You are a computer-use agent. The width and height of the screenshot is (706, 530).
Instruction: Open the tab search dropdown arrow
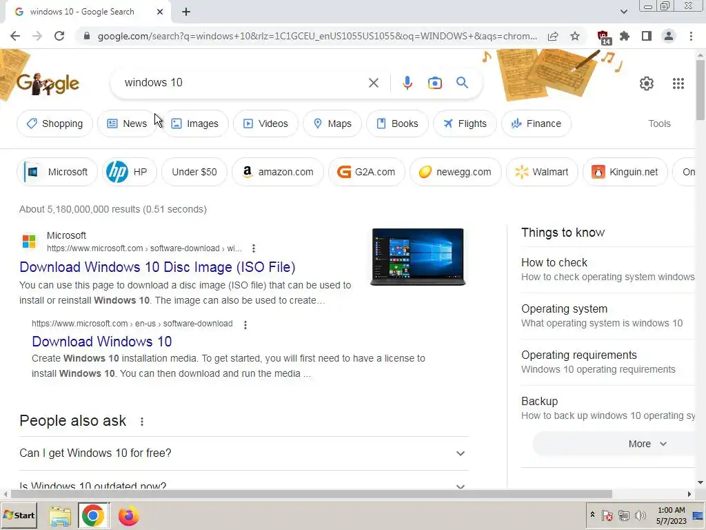pyautogui.click(x=623, y=12)
